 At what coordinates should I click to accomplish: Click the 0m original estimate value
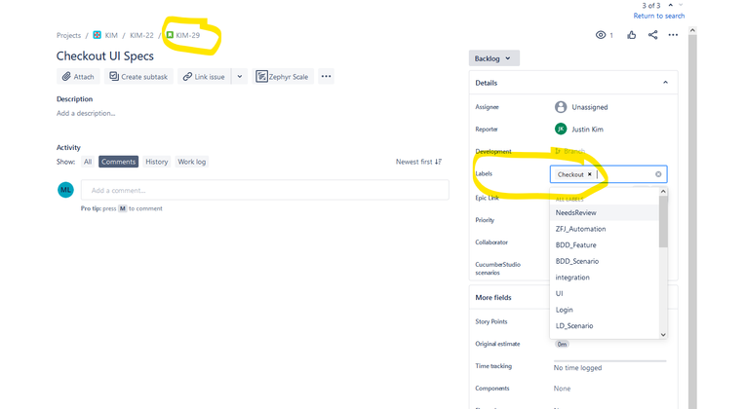tap(562, 344)
